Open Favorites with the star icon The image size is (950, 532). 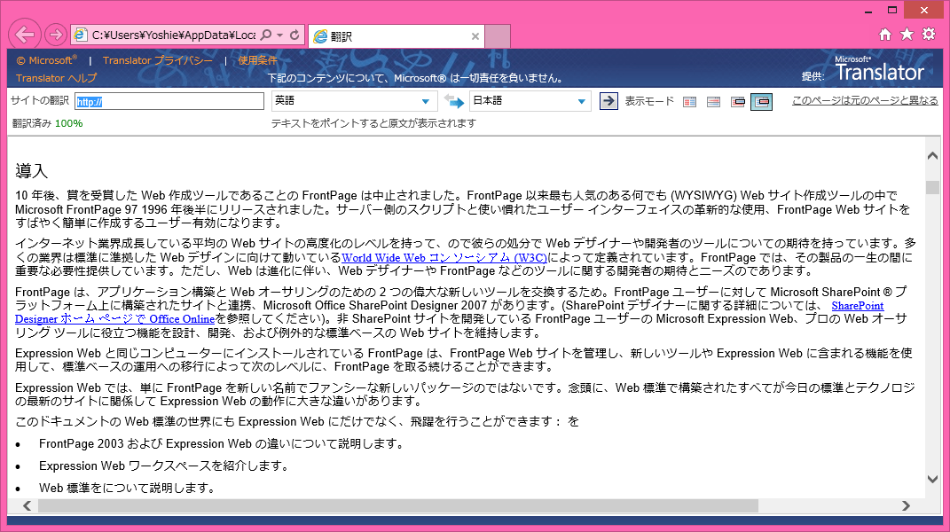(907, 35)
